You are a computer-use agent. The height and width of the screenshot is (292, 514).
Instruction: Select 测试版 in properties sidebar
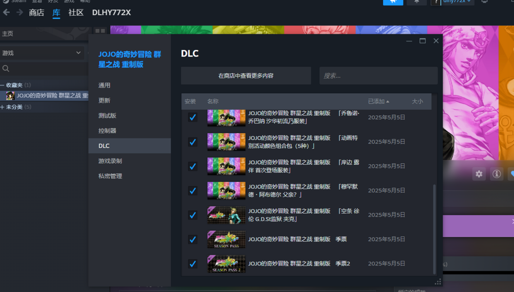click(x=129, y=115)
